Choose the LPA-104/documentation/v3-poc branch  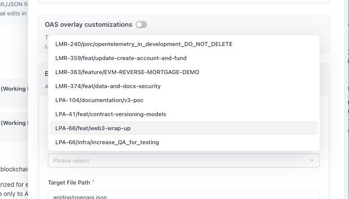[99, 100]
